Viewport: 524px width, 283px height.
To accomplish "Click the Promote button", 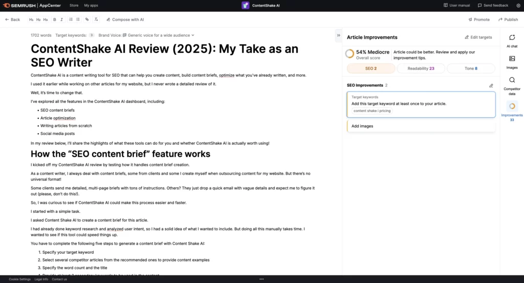I will point(479,20).
